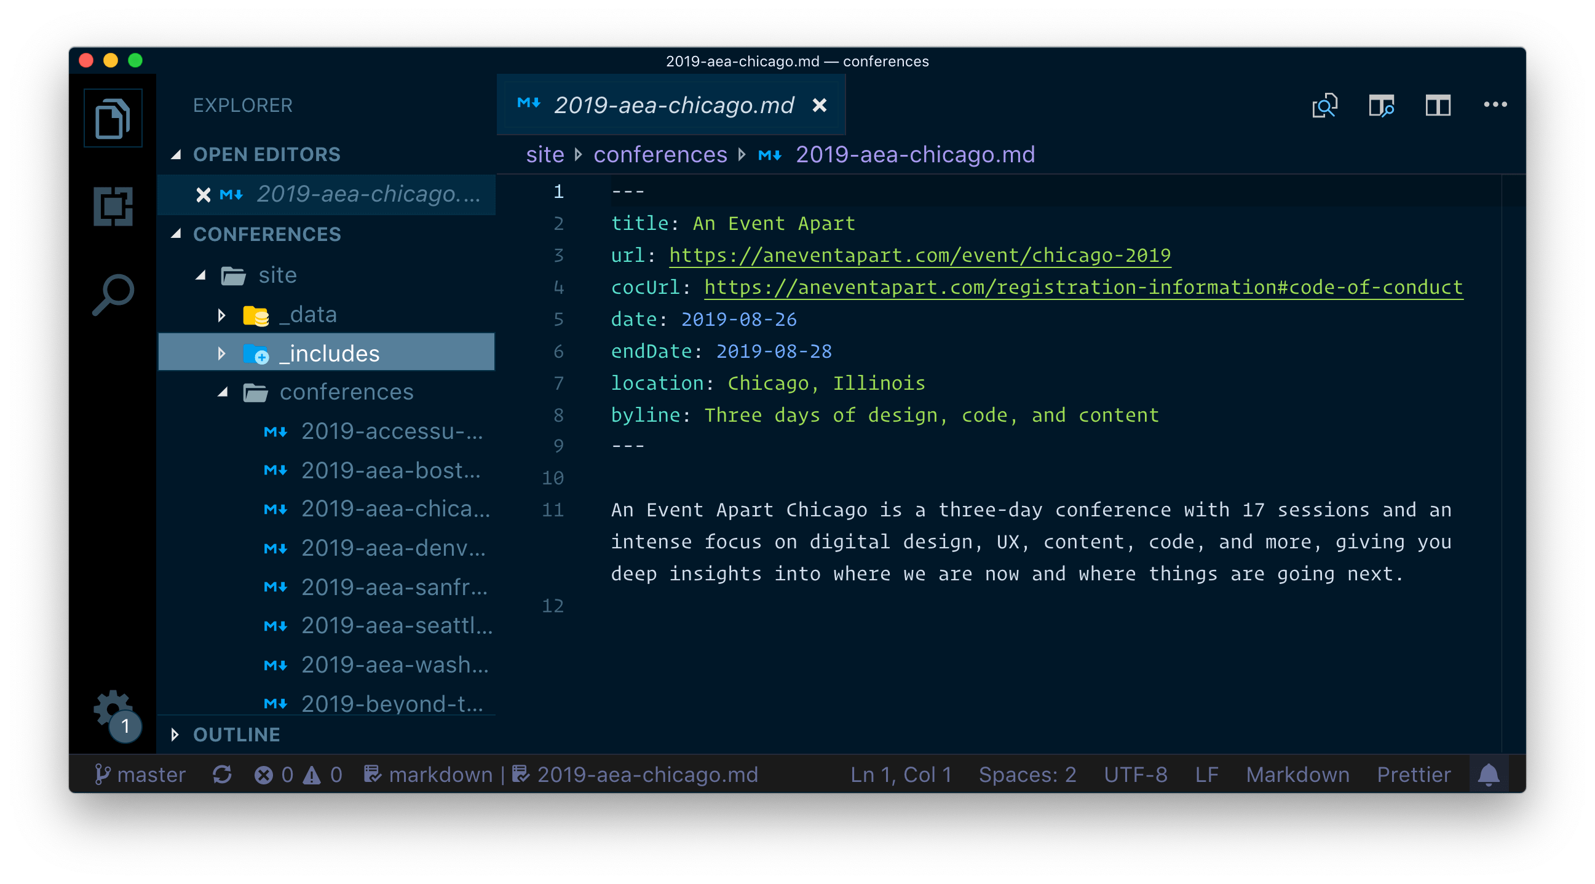Click the conferences folder in tree

tap(347, 392)
